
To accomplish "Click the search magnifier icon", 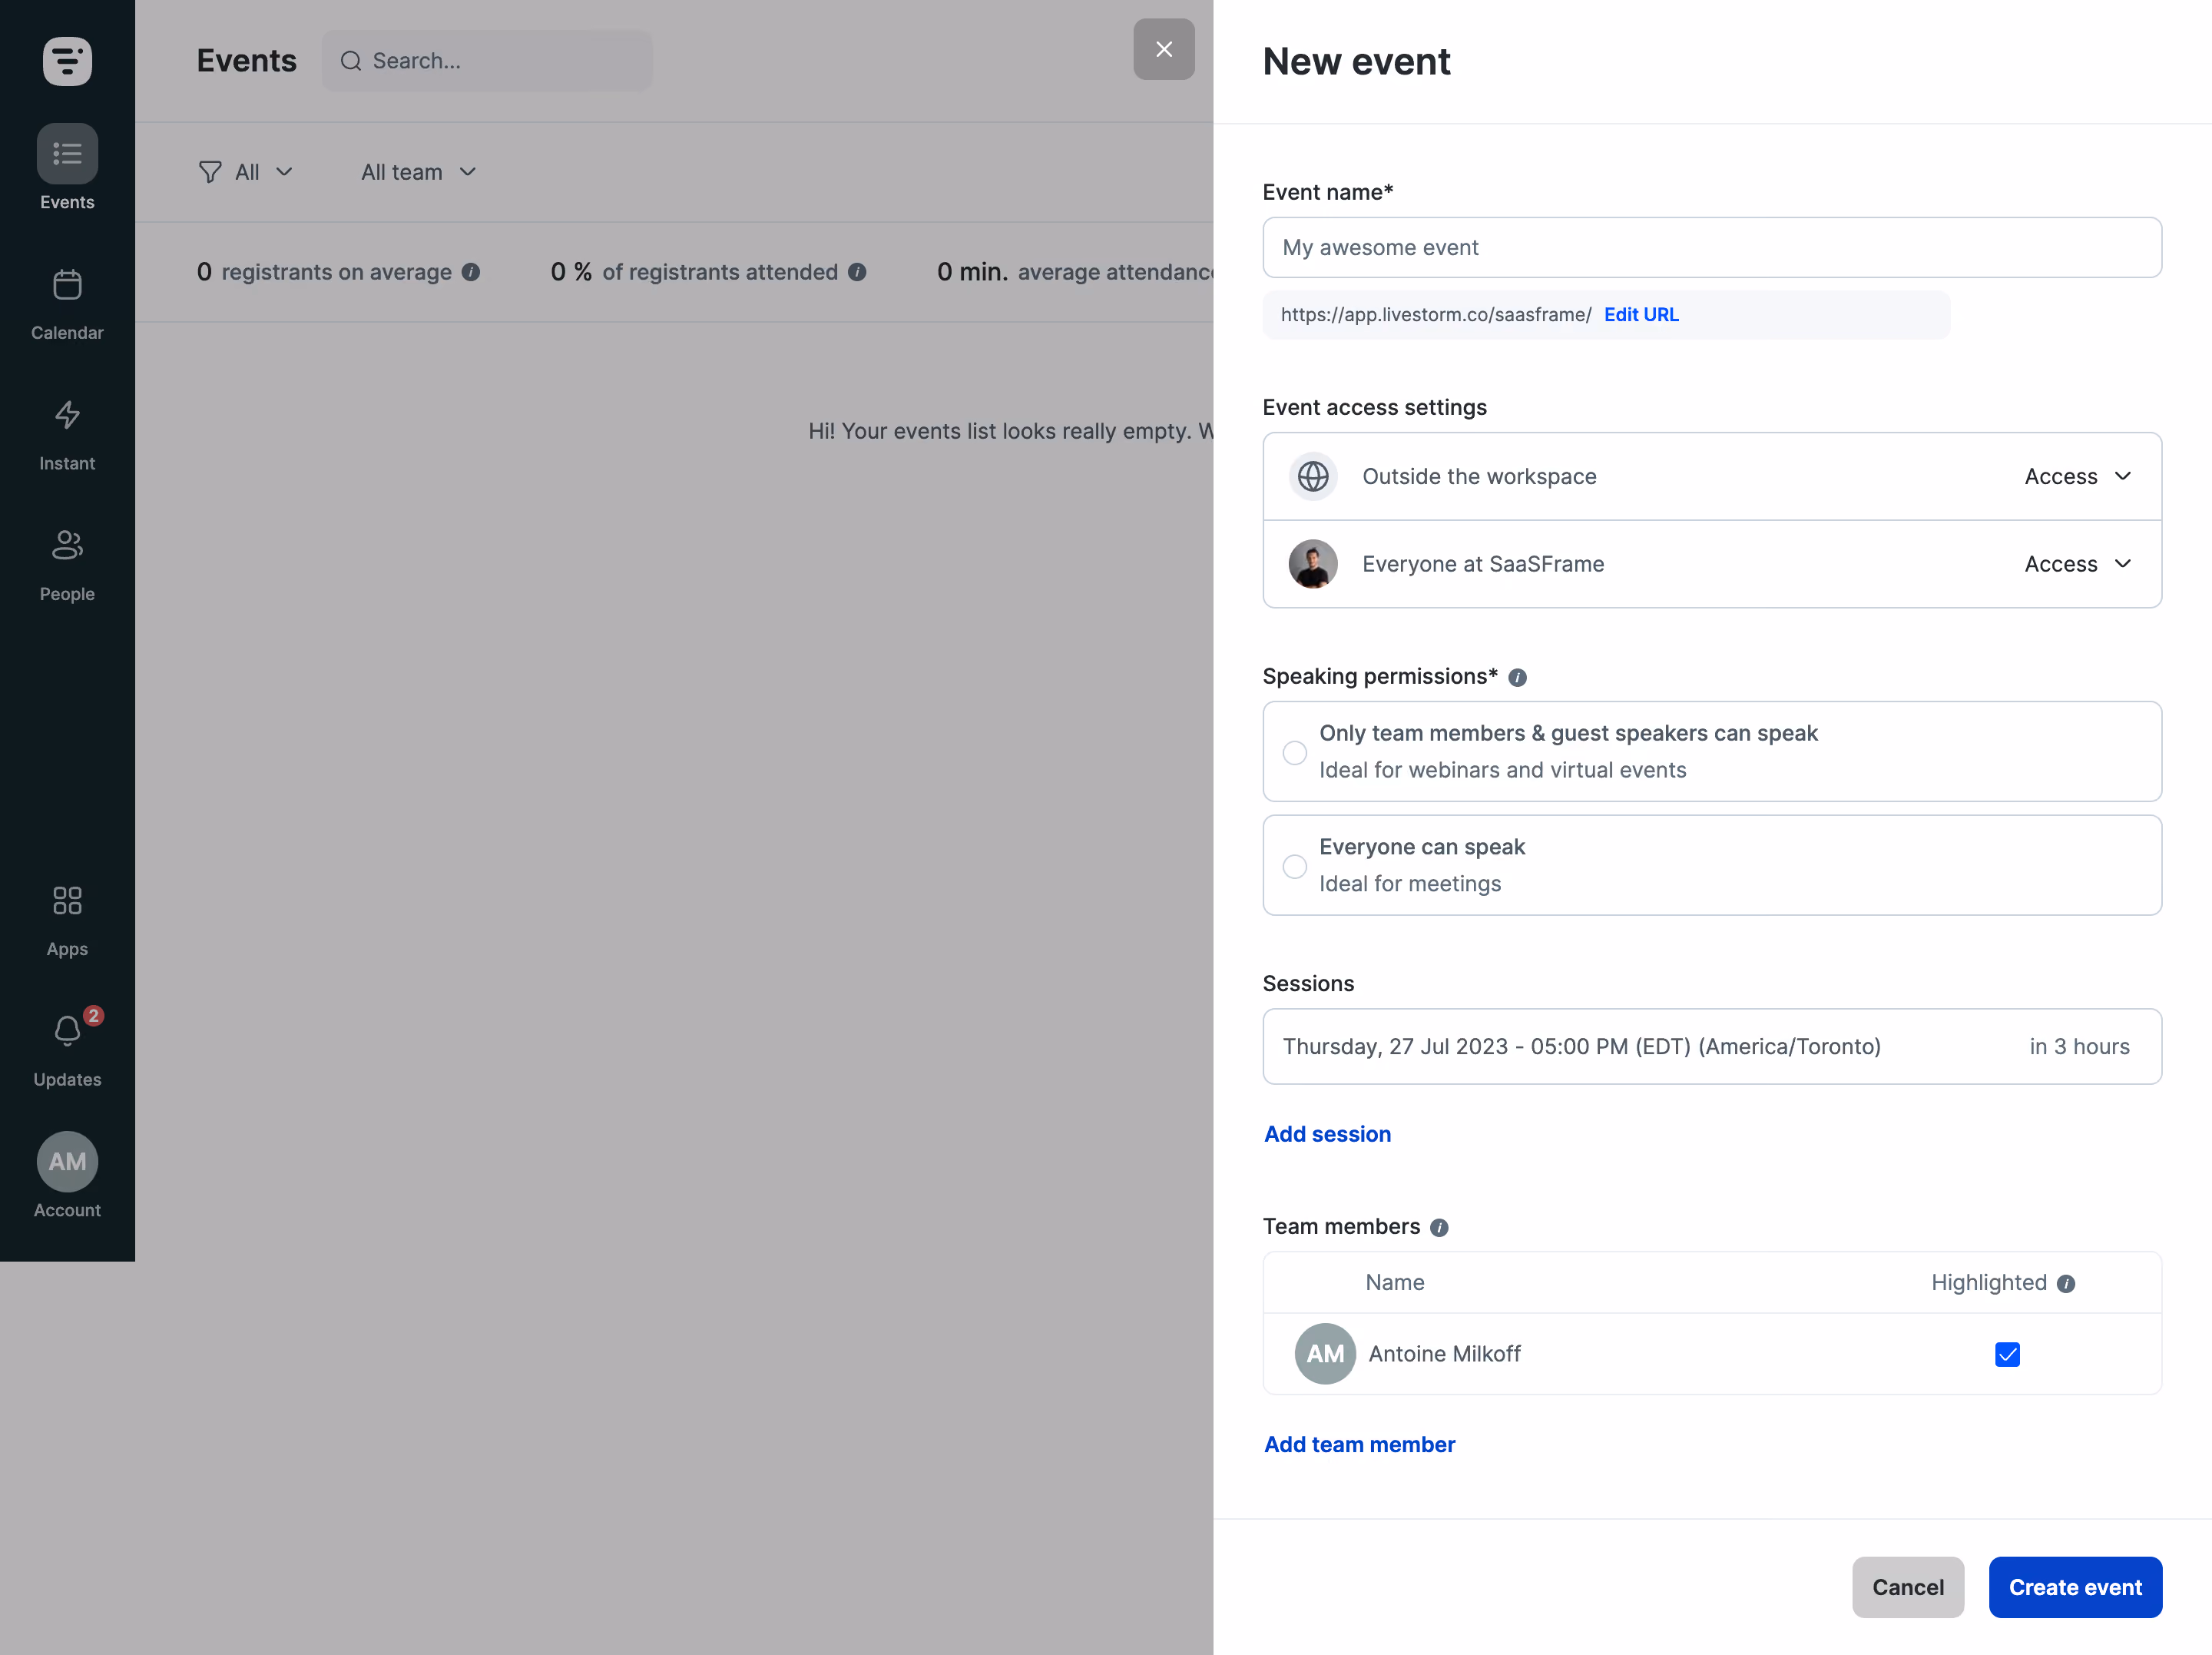I will pyautogui.click(x=350, y=61).
